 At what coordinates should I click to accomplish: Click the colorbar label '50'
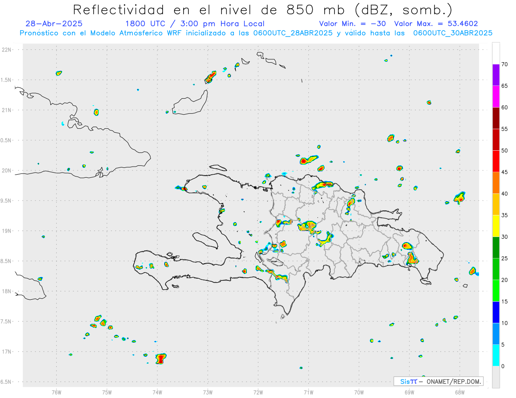click(x=505, y=151)
